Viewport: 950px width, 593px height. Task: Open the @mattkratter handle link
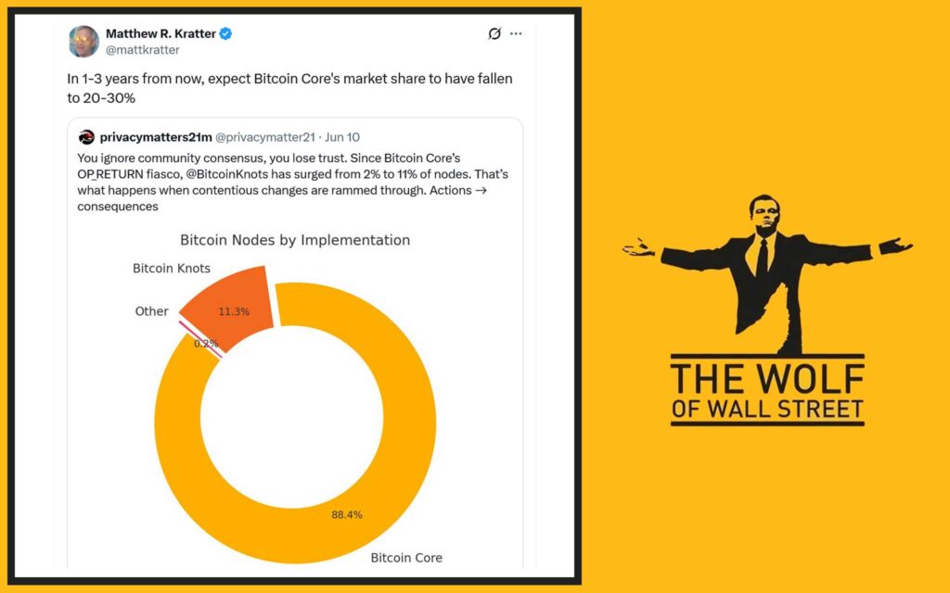pos(142,50)
